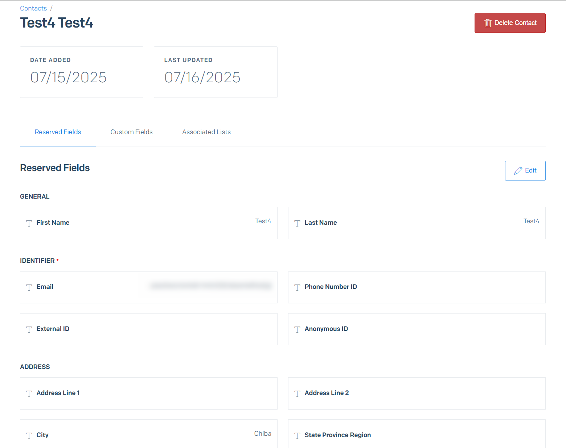Screen dimensions: 566x448
Task: Click the text-type icon beside External ID
Action: point(29,329)
